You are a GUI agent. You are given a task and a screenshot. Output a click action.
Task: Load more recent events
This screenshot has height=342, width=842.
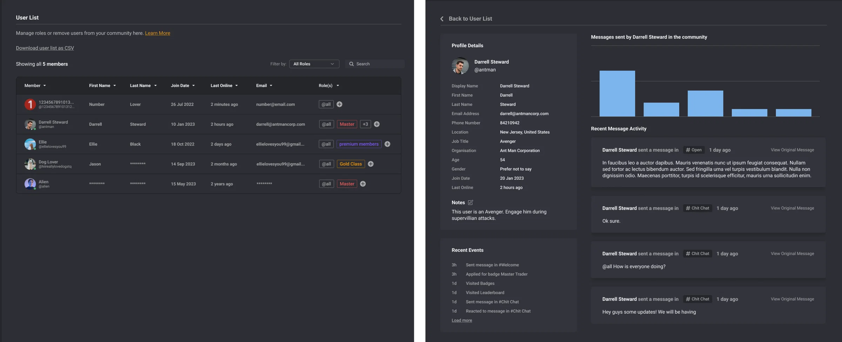click(462, 320)
